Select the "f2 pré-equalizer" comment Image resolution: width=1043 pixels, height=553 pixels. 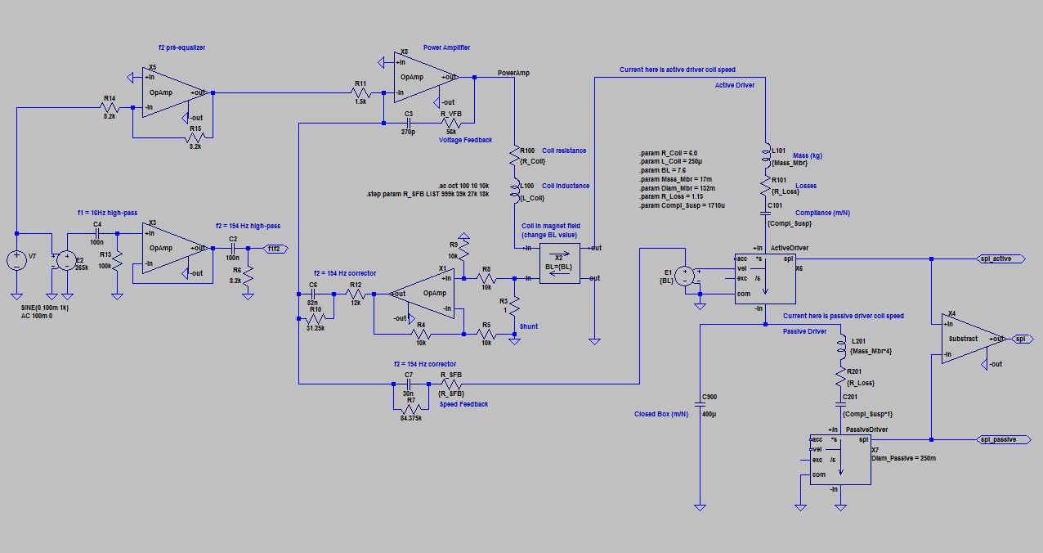(182, 48)
